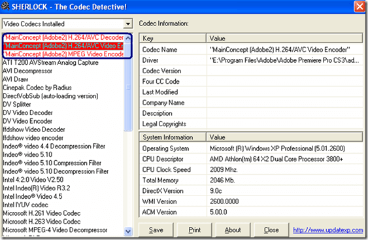Close the SHERLOCK window
This screenshot has width=368, height=240.
(x=360, y=7)
